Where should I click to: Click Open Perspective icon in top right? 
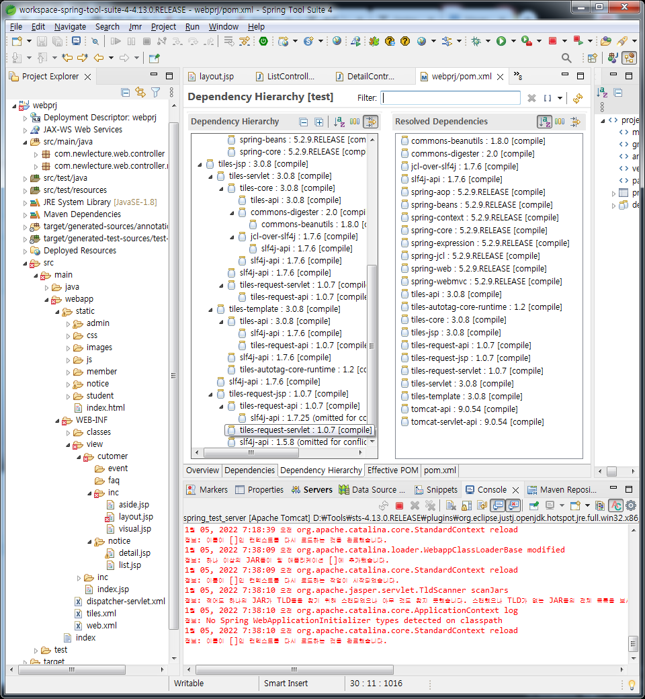[592, 58]
